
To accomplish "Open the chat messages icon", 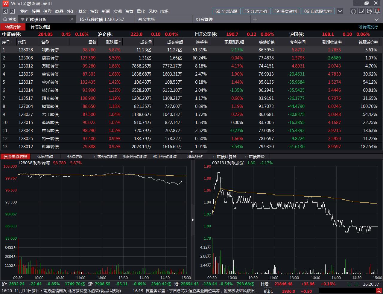I will (369, 11).
